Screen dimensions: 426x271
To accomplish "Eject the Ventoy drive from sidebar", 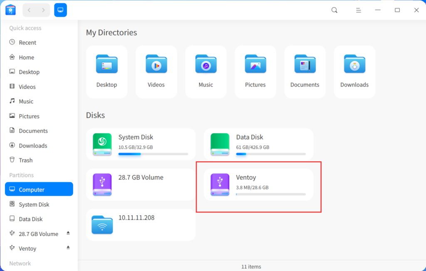I will pyautogui.click(x=68, y=248).
